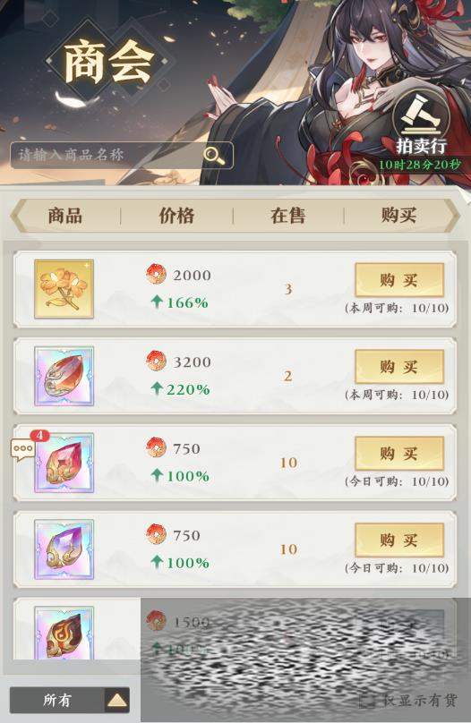Viewport: 471px width, 723px height.
Task: Open the 拍卖行 auction house gavel icon
Action: [421, 117]
